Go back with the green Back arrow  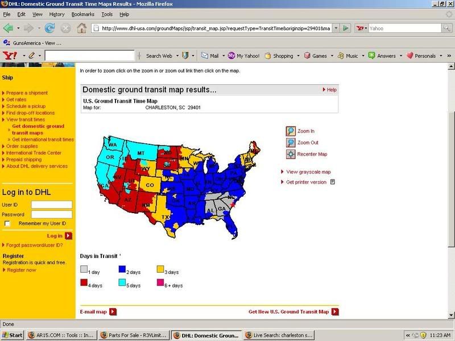(x=8, y=28)
